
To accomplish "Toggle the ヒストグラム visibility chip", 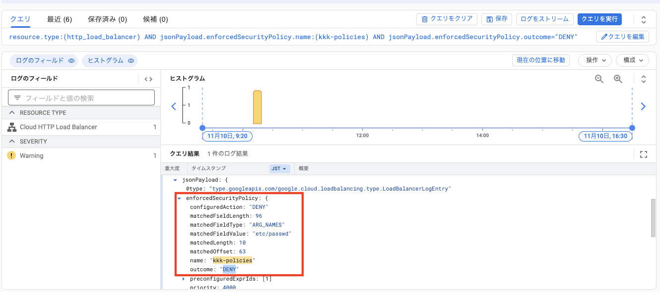I will (x=110, y=60).
